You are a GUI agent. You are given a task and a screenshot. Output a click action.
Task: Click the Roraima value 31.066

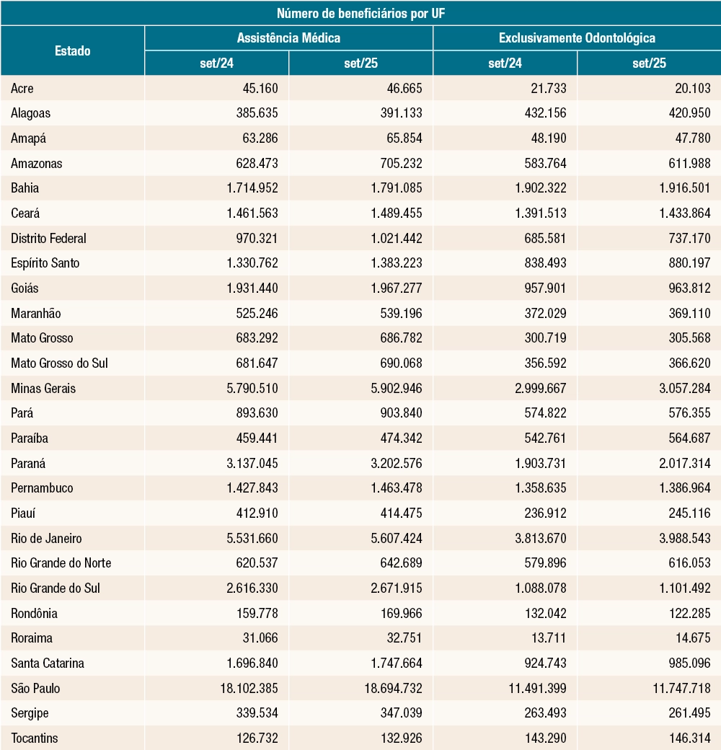pyautogui.click(x=260, y=638)
